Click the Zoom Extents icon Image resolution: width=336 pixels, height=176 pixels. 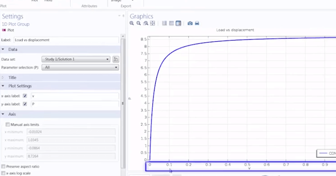click(x=152, y=23)
